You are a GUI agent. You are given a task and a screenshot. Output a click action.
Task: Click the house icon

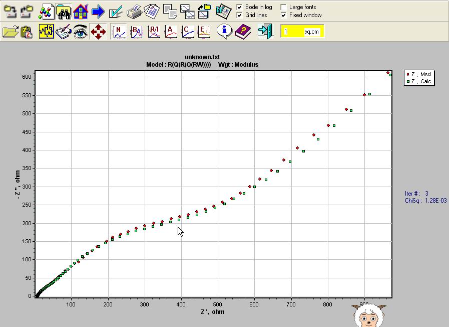pyautogui.click(x=81, y=11)
